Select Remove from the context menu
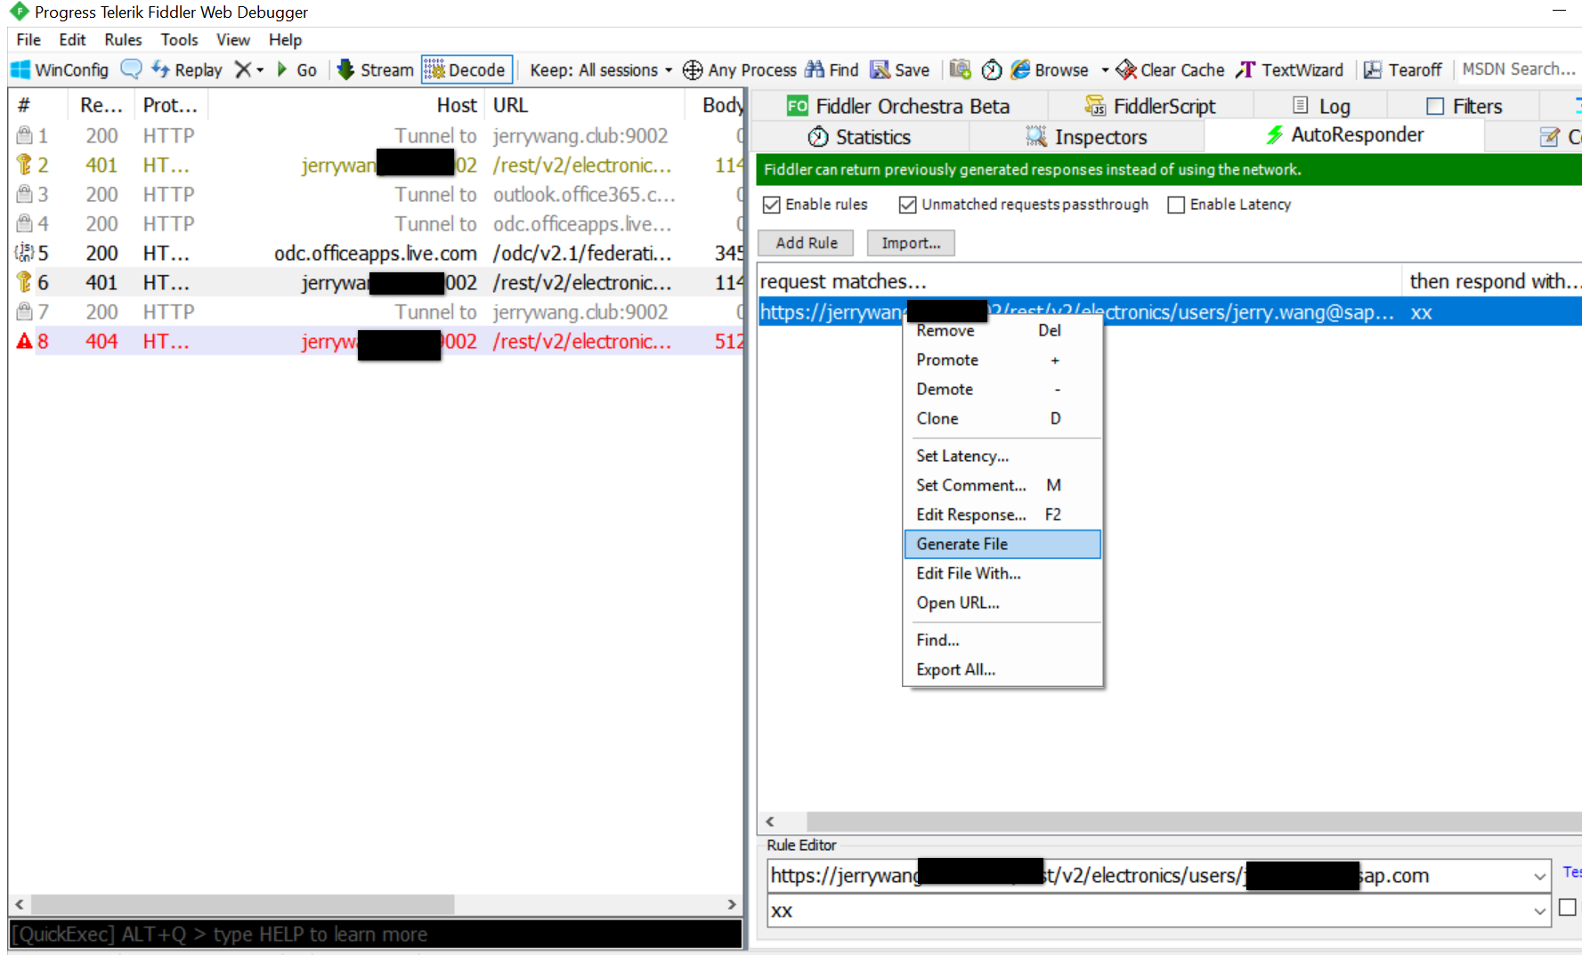Viewport: 1582px width, 955px height. pyautogui.click(x=1002, y=330)
